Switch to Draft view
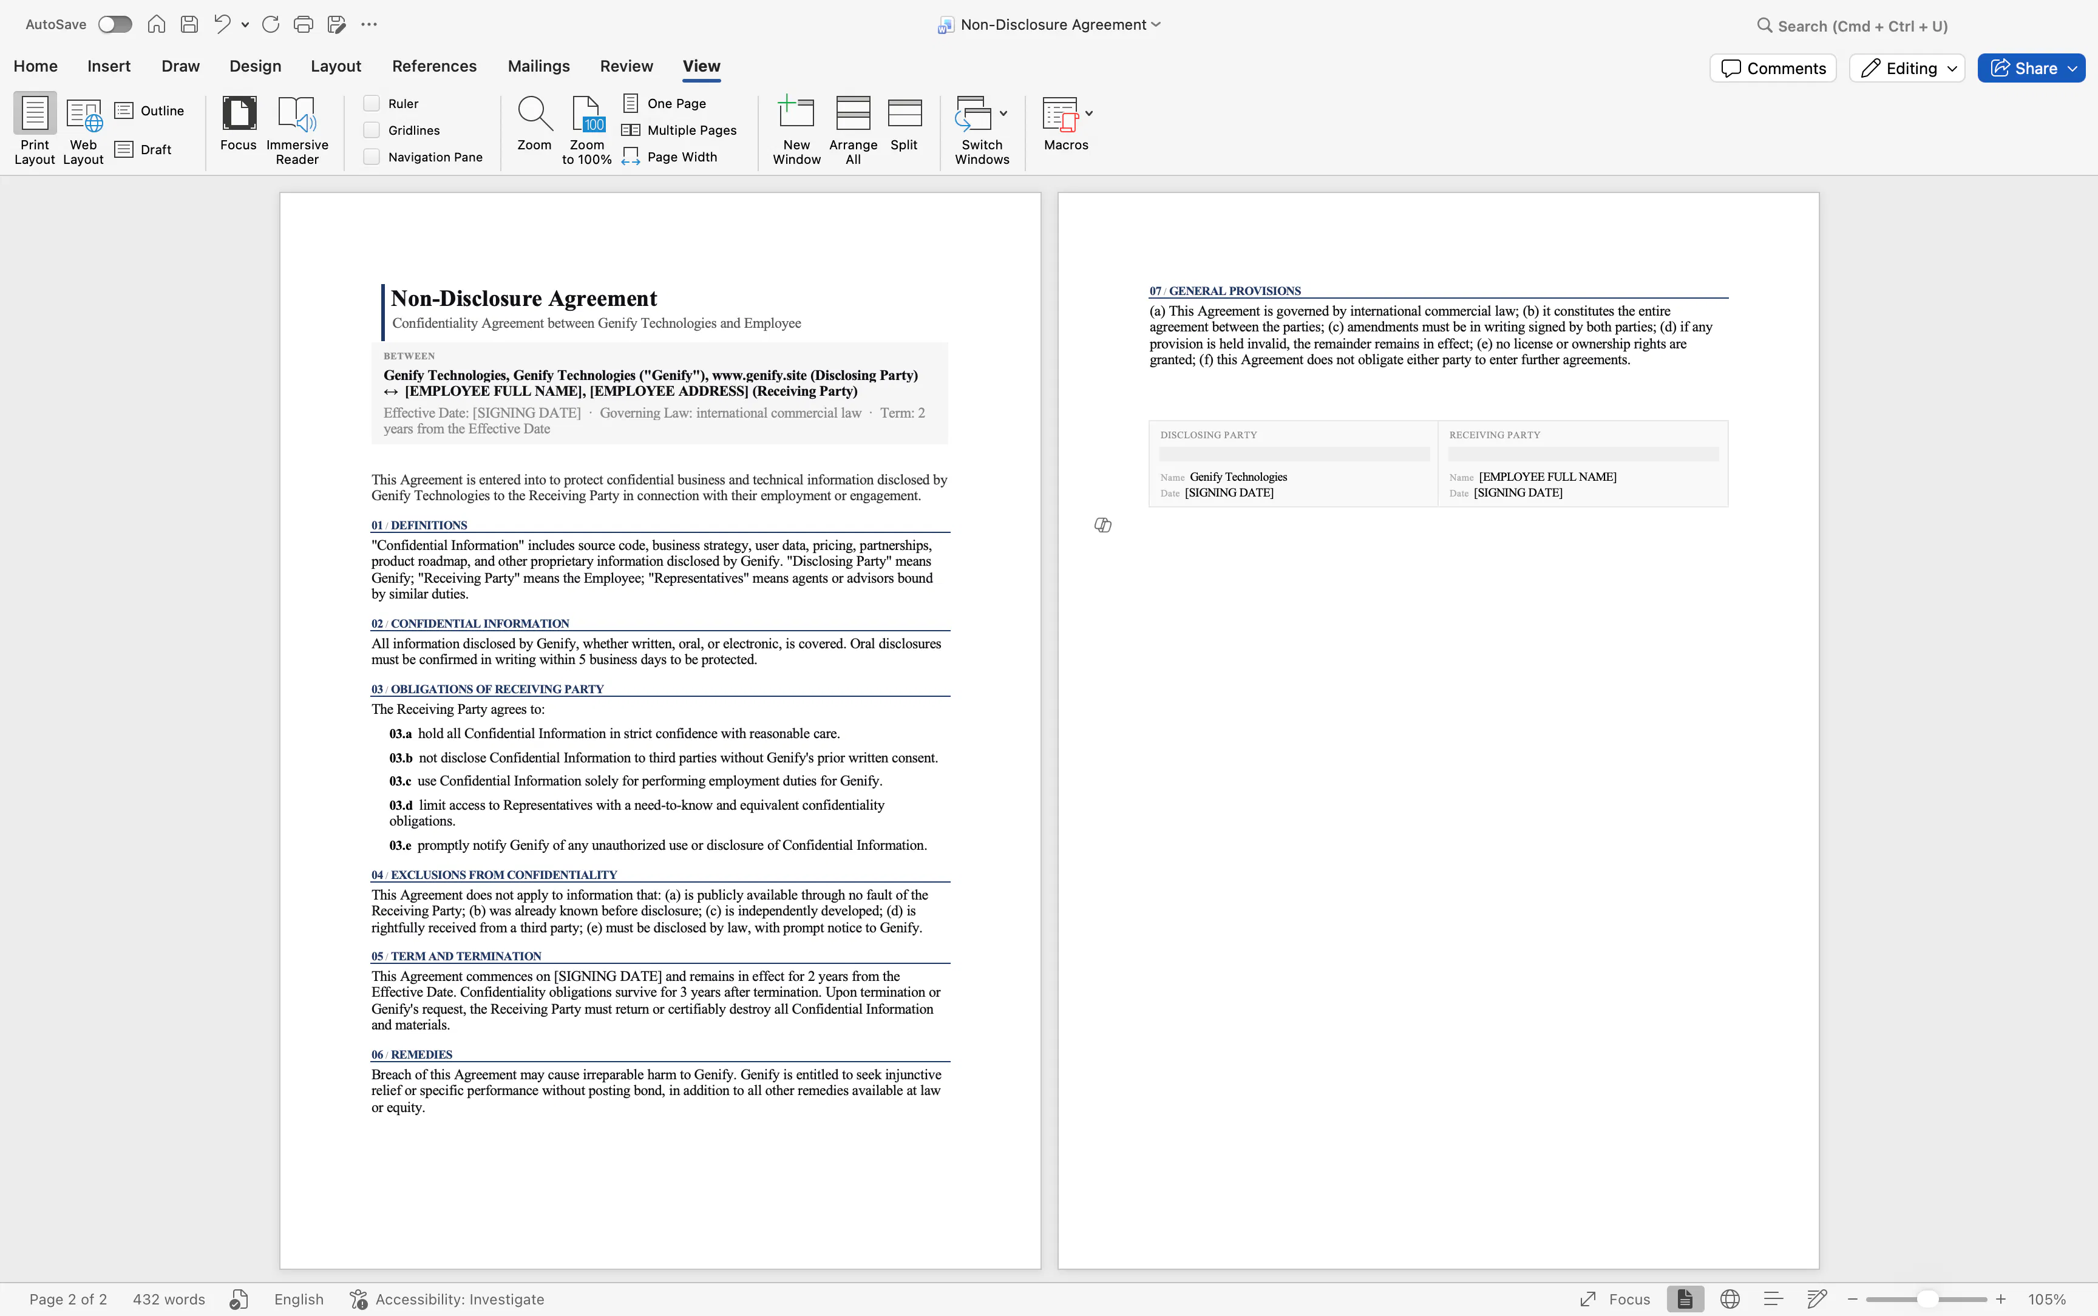 click(144, 149)
